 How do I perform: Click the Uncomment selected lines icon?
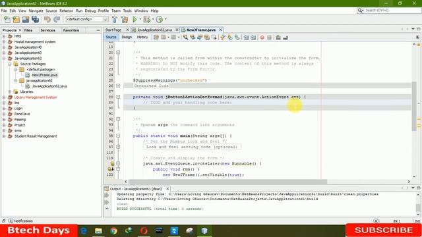click(x=286, y=38)
